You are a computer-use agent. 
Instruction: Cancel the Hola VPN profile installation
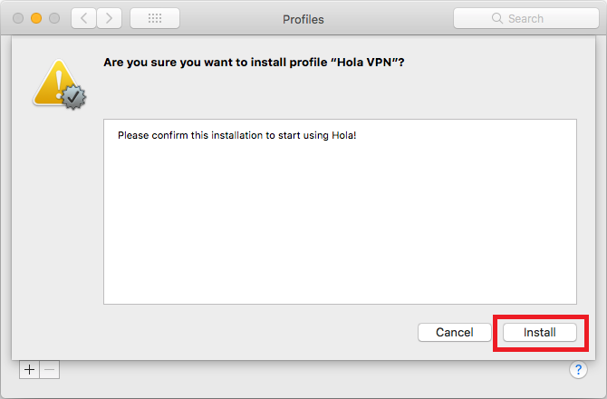pos(454,333)
